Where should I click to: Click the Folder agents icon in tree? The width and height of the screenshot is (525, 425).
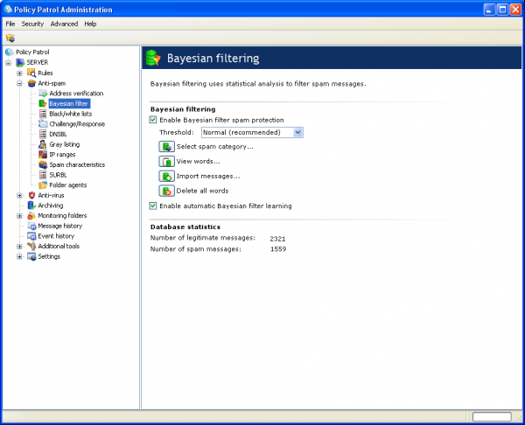(42, 185)
